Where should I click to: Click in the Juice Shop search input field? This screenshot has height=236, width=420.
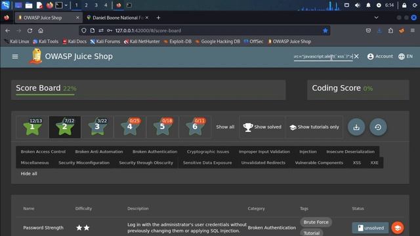pyautogui.click(x=323, y=56)
